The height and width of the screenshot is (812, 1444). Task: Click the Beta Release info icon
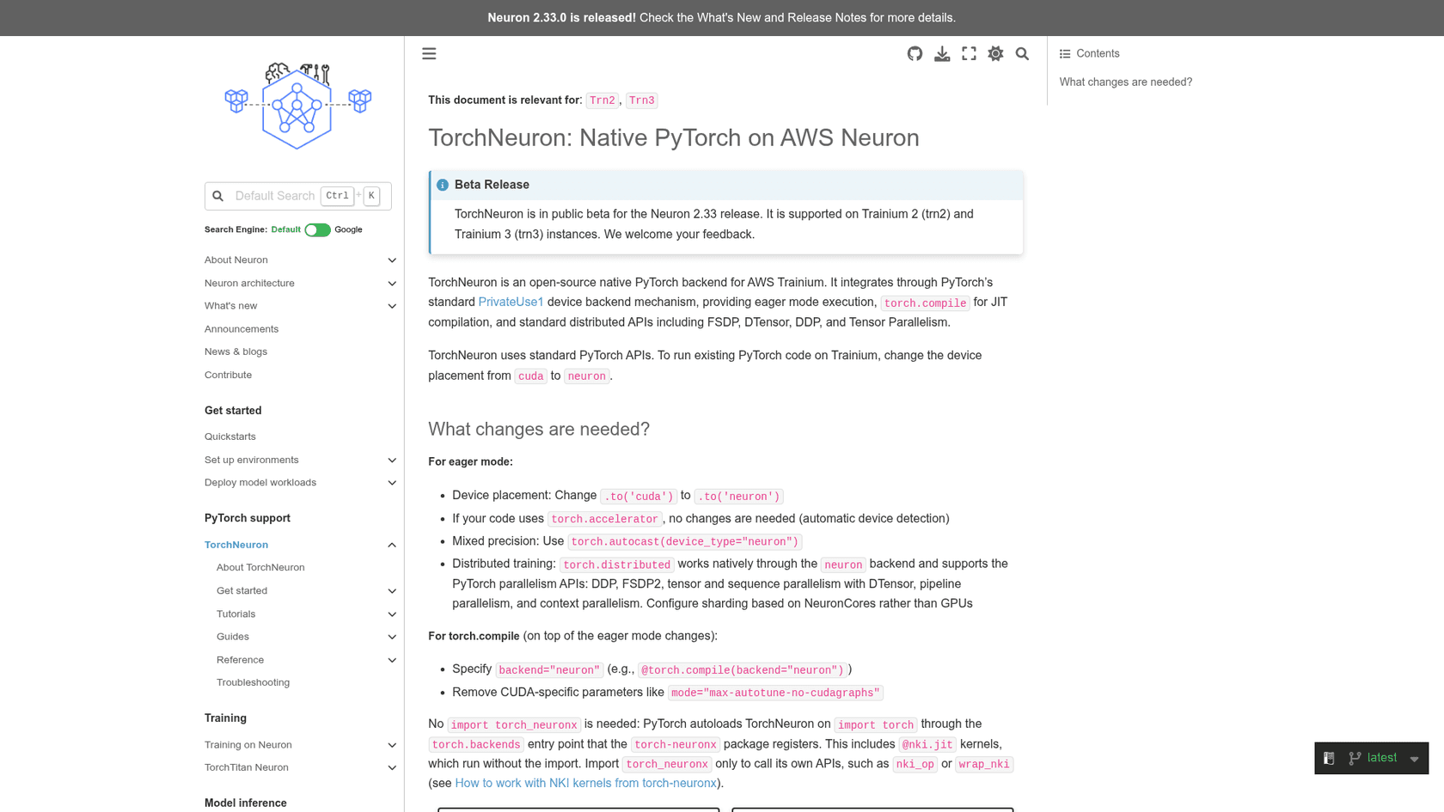pos(443,185)
